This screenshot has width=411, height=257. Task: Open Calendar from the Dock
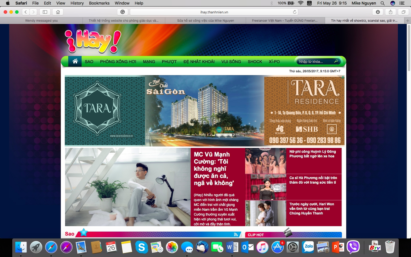tap(111, 247)
